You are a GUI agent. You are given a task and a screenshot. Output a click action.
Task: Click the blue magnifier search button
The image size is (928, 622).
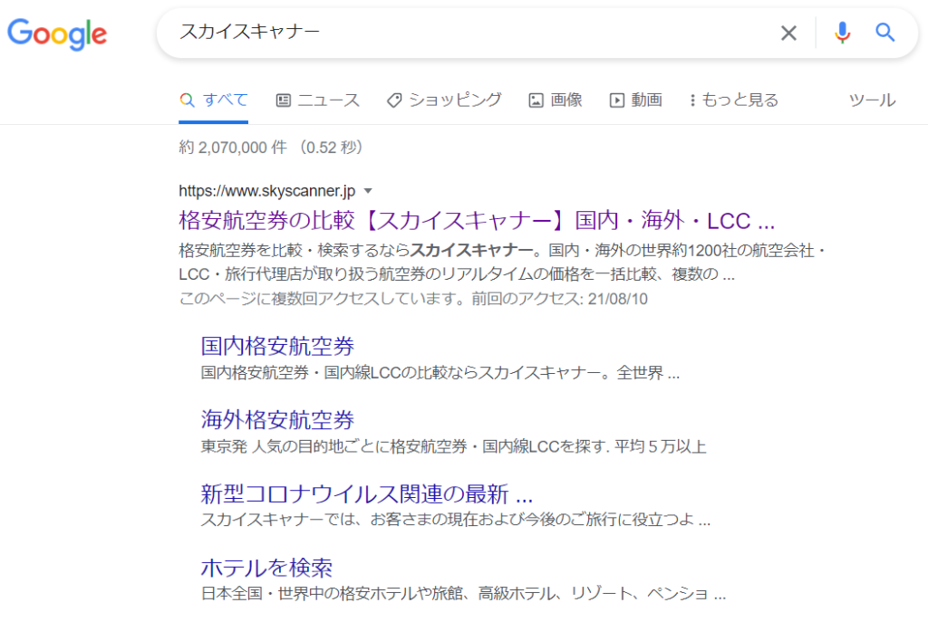coord(884,33)
